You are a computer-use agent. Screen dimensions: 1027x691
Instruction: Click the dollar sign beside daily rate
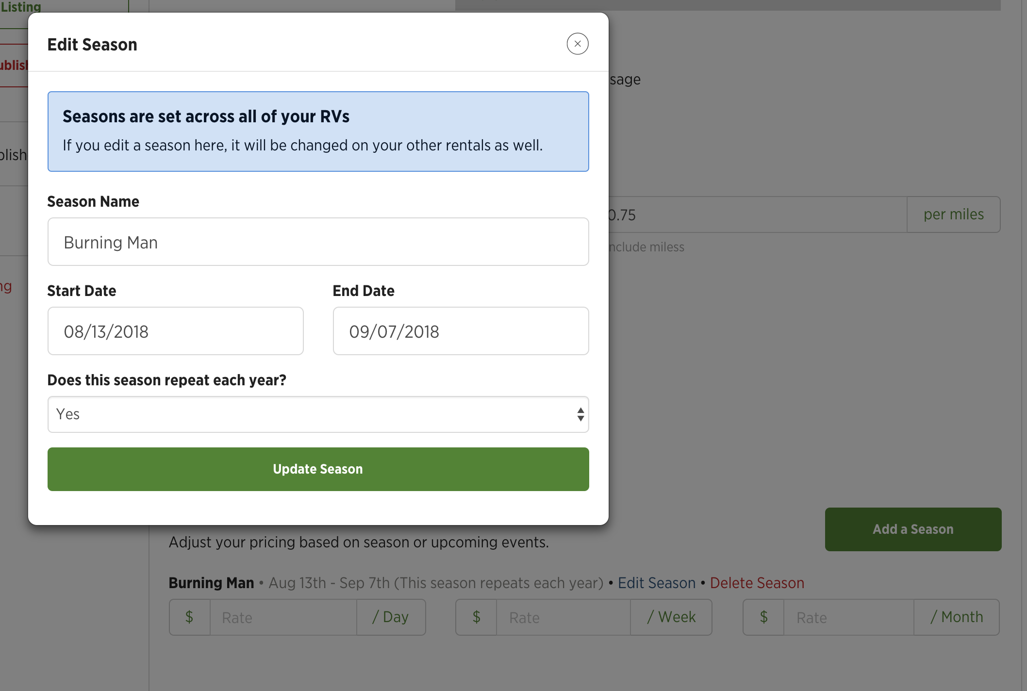190,617
